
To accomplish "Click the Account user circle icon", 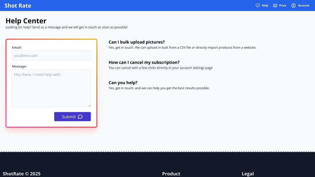I will coord(294,5).
